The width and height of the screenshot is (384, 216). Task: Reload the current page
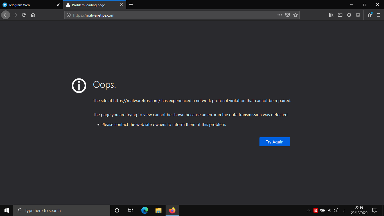tap(24, 15)
